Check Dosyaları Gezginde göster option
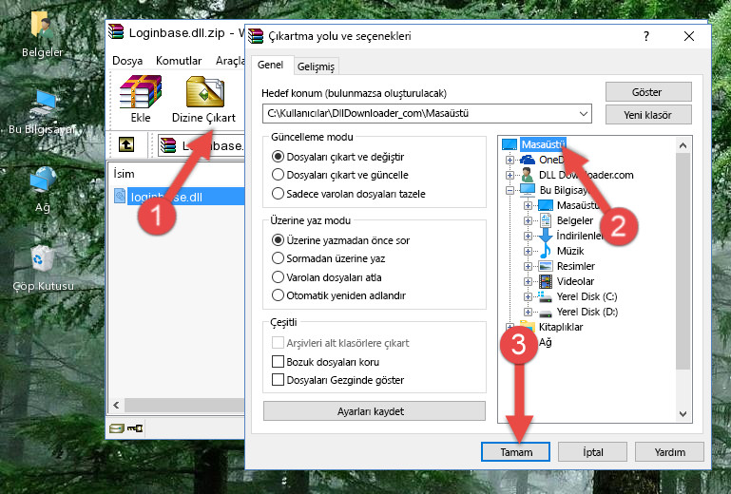 (x=279, y=380)
